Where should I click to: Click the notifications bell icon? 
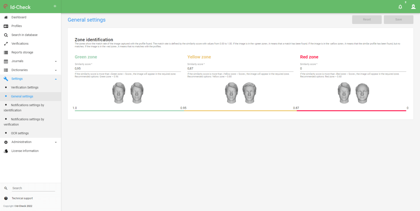(x=400, y=7)
